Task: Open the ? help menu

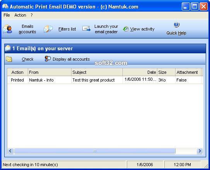Action: 32,15
